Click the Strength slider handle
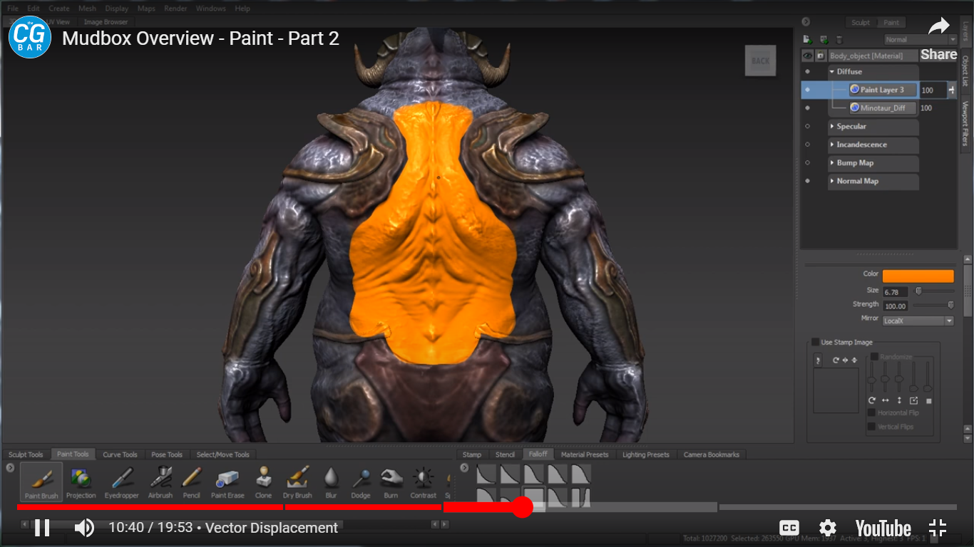This screenshot has height=547, width=974. tap(950, 305)
